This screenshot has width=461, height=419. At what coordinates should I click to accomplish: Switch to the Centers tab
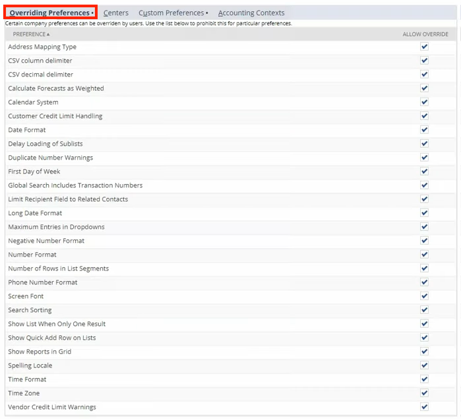[x=116, y=13]
